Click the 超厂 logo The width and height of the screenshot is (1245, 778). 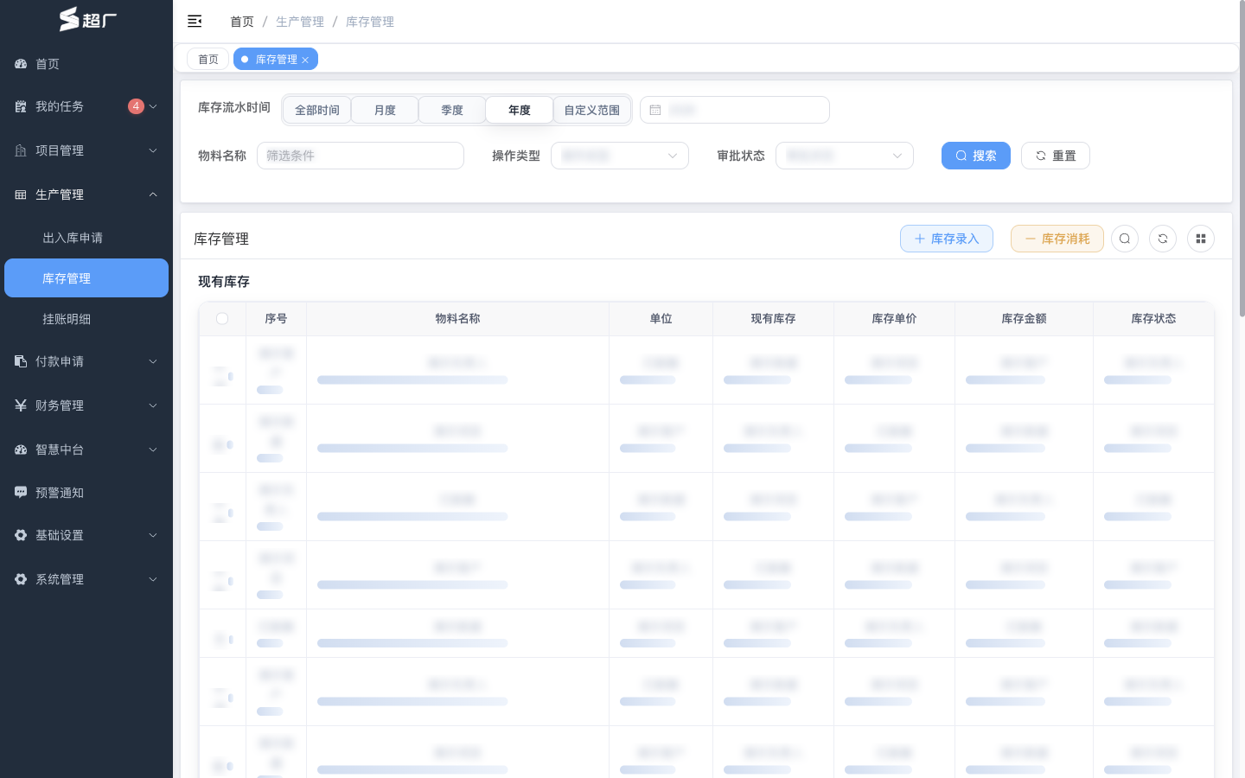tap(86, 19)
